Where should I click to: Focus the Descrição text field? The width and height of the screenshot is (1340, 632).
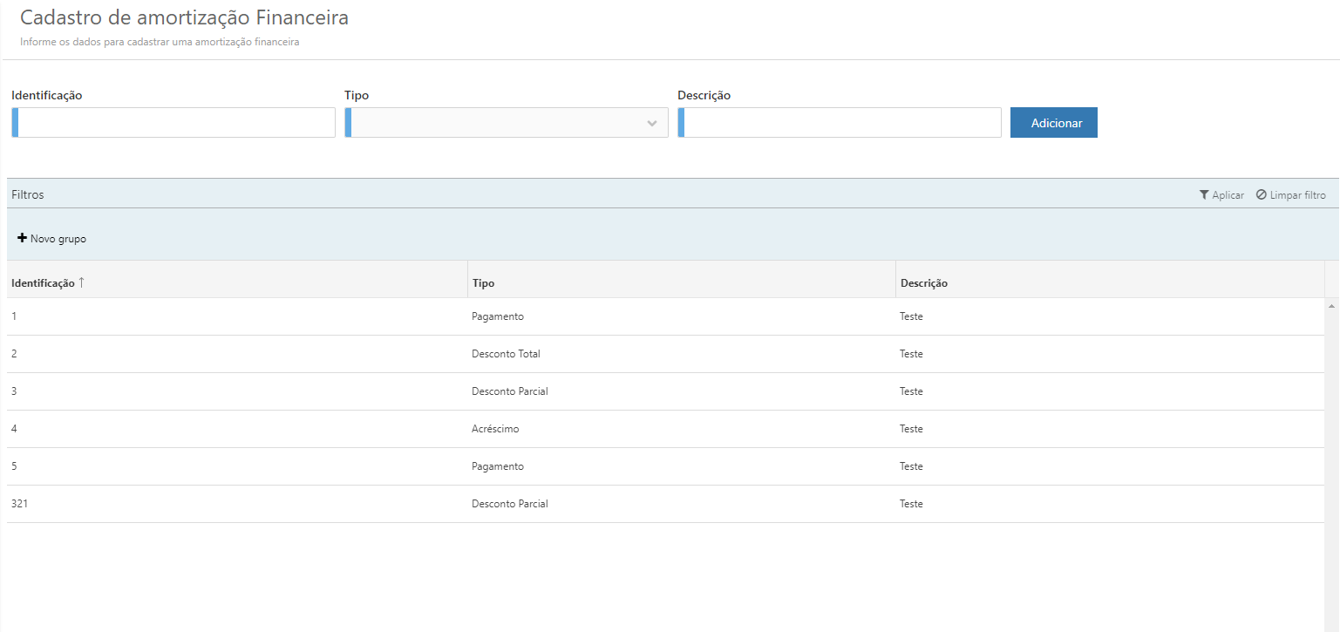(x=840, y=123)
